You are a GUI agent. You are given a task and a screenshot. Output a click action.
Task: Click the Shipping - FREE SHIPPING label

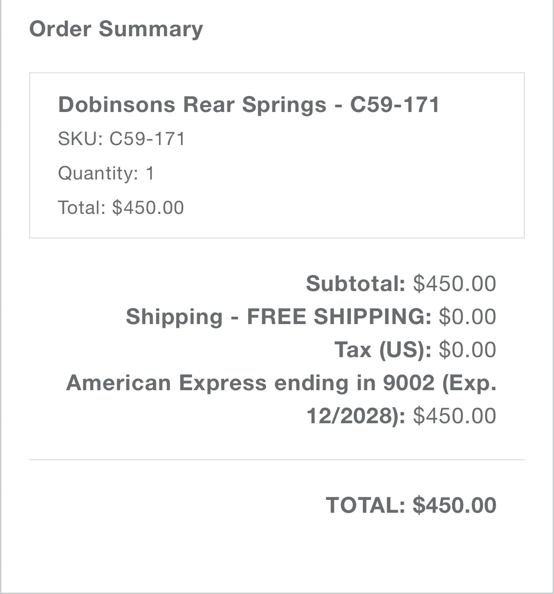coord(278,316)
